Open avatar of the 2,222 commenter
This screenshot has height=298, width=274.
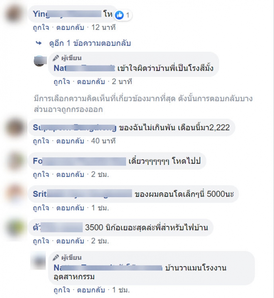tap(15, 127)
